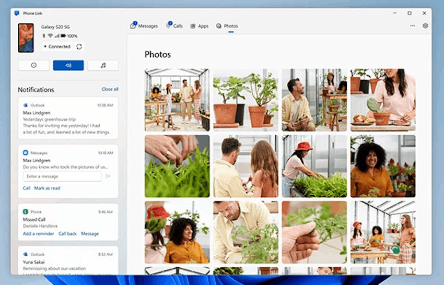Click the Outlook icon in Yuna Sakai notification

pyautogui.click(x=26, y=254)
